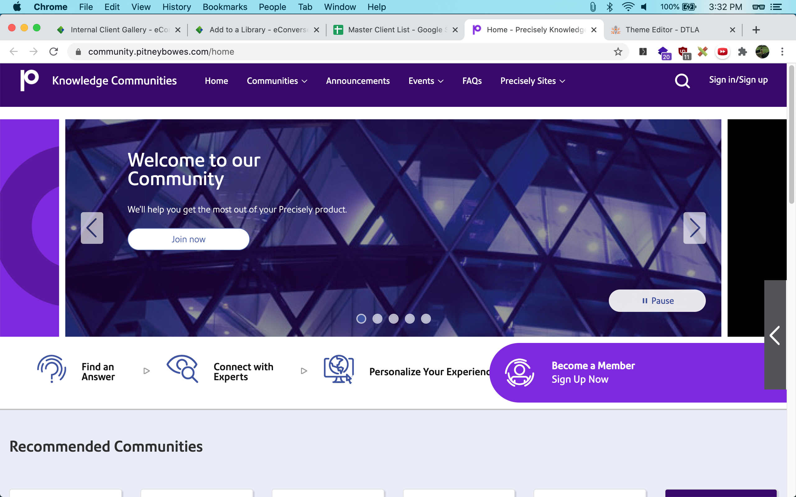
Task: Open the Announcements nav item
Action: pyautogui.click(x=358, y=81)
